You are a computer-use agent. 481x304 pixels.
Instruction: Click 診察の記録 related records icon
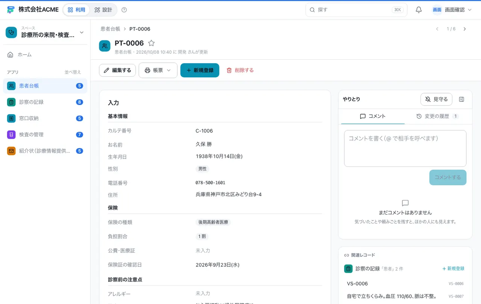click(348, 269)
